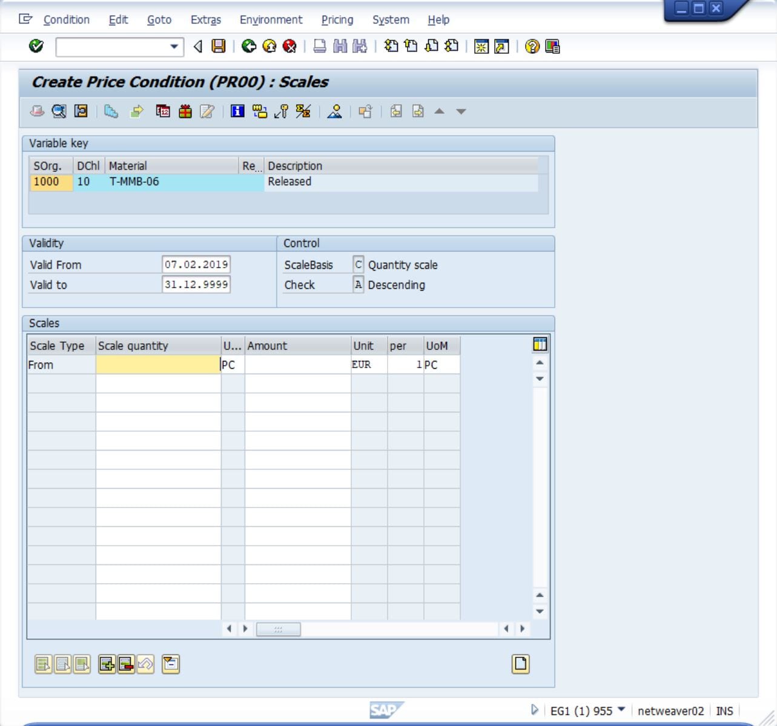
Task: Click the Print icon in toolbar
Action: (x=320, y=46)
